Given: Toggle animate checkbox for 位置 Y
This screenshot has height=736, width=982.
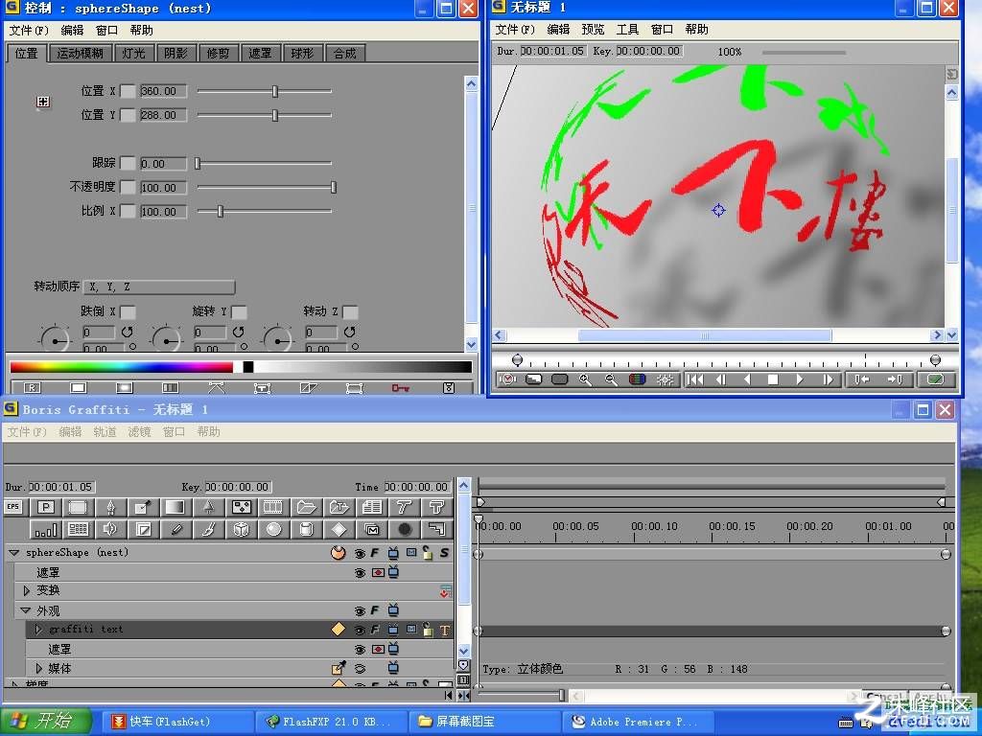Looking at the screenshot, I should [128, 115].
